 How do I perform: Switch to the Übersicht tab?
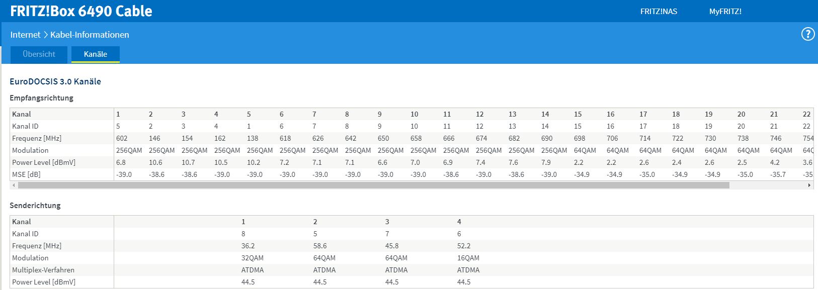click(x=39, y=54)
